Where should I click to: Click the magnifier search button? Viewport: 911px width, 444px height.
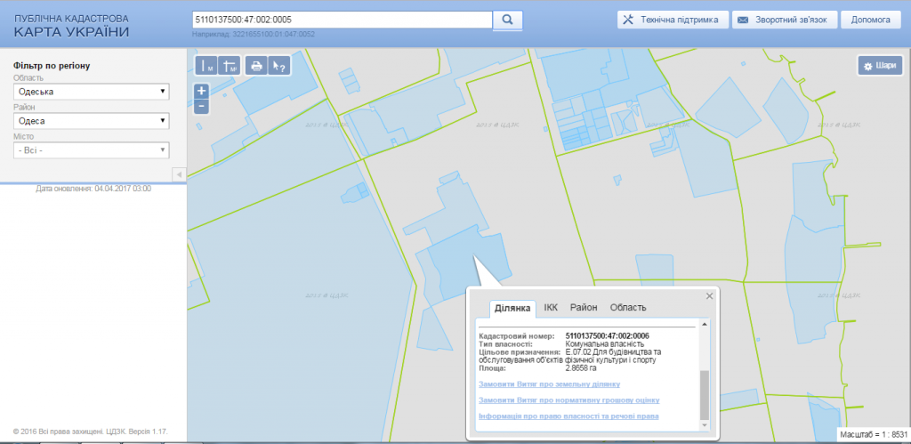point(507,20)
